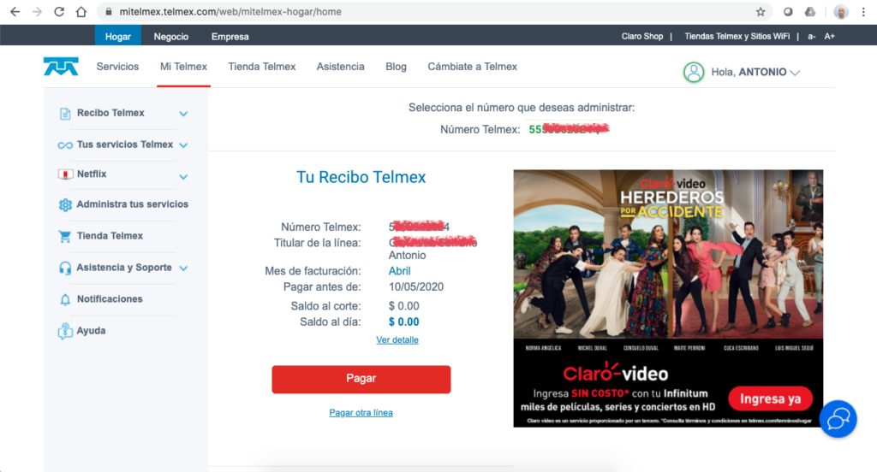The height and width of the screenshot is (472, 877).
Task: View site info via lock icon
Action: 109,12
